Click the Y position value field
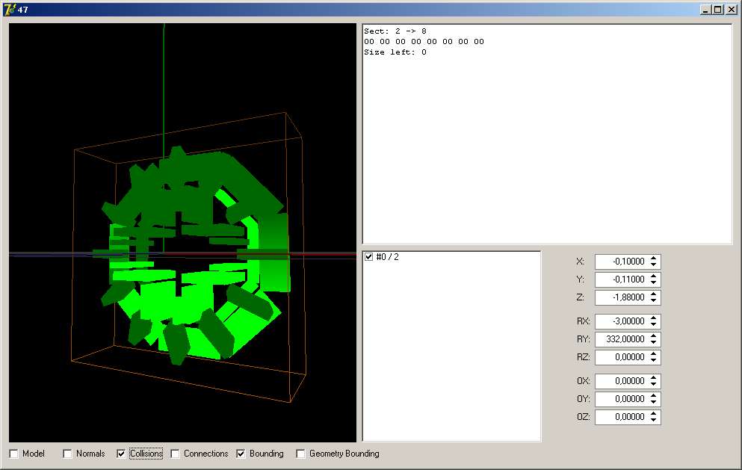The width and height of the screenshot is (742, 470). [x=620, y=279]
